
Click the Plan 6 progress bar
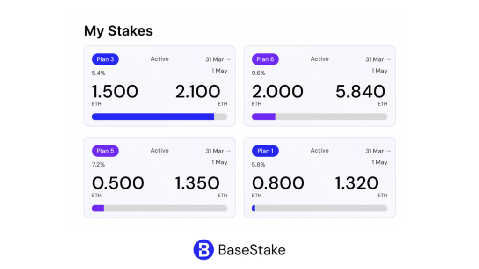pyautogui.click(x=319, y=116)
